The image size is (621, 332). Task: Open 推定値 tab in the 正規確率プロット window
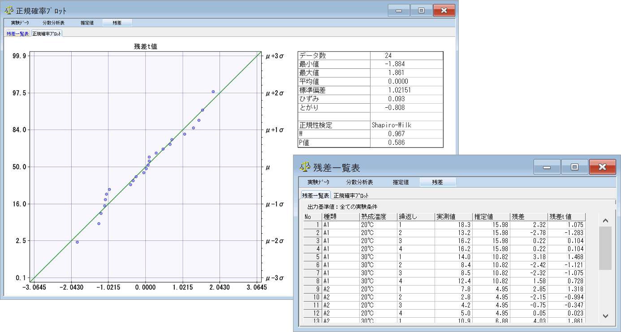point(87,23)
